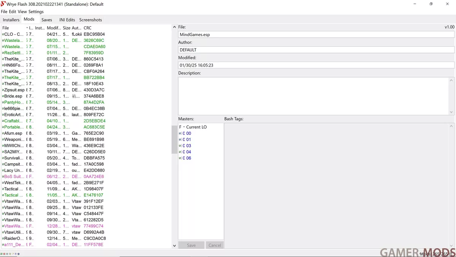
Task: Click the Save button under Masters
Action: [192, 245]
